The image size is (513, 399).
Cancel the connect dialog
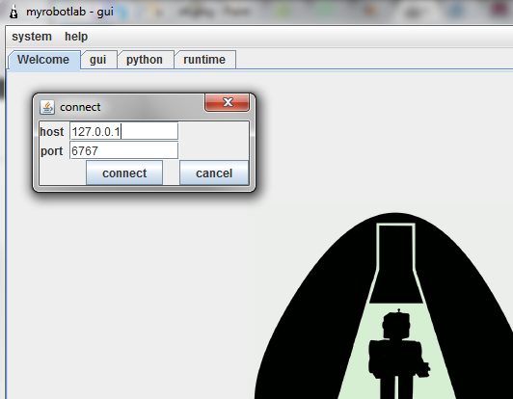point(214,173)
